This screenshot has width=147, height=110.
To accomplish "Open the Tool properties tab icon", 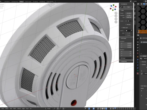I will pyautogui.click(x=138, y=38).
